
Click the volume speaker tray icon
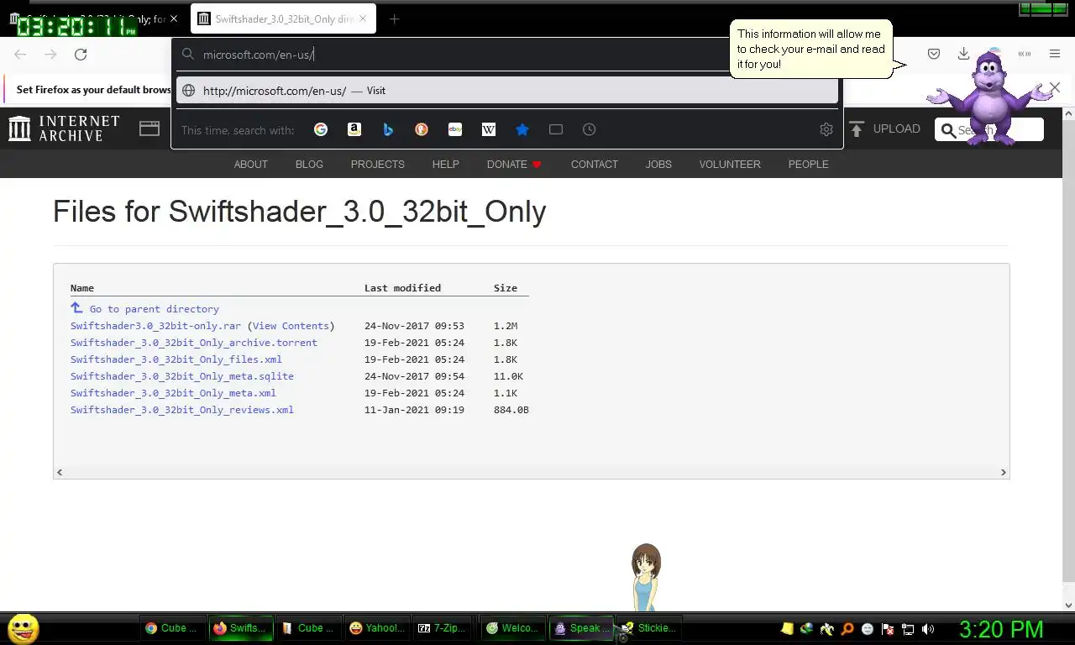tap(928, 628)
